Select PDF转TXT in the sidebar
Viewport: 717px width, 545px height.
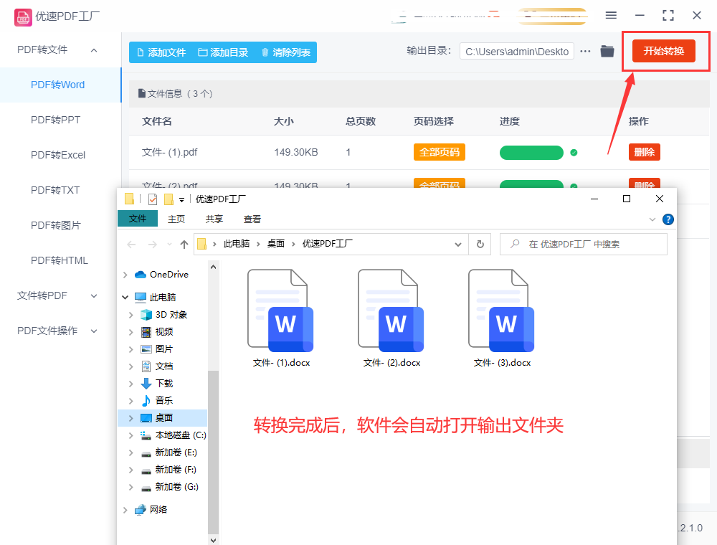tap(55, 190)
